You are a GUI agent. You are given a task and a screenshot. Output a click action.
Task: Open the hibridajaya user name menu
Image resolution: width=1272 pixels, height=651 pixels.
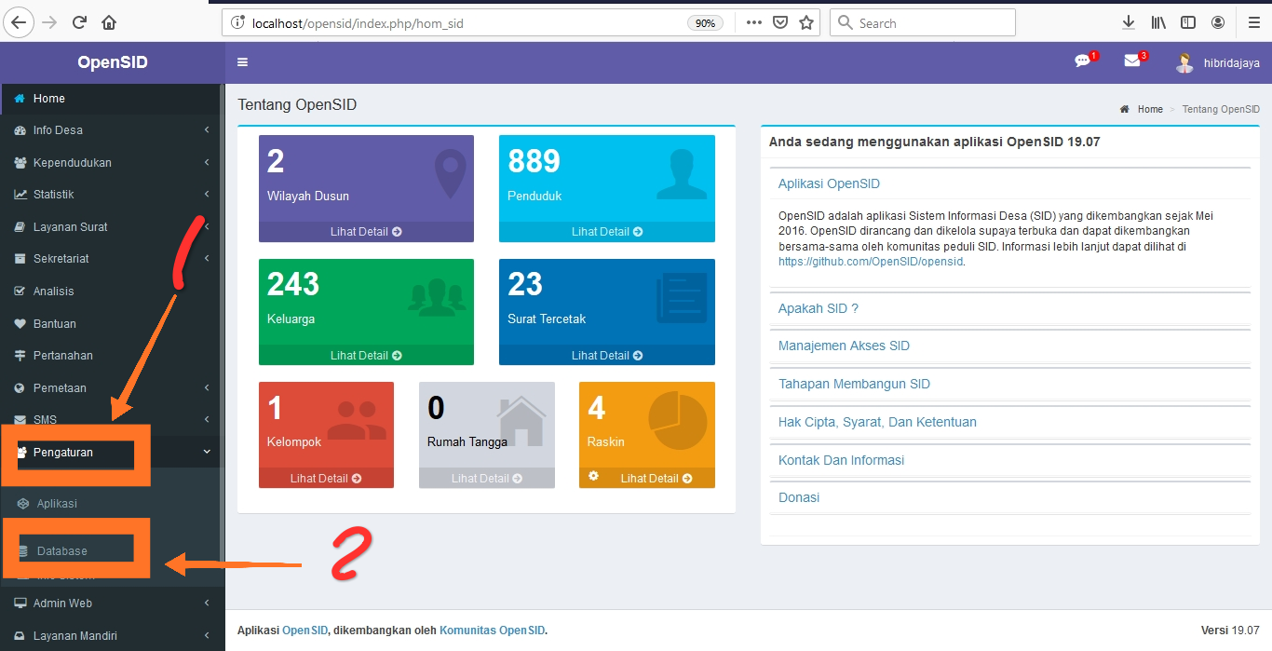1230,63
